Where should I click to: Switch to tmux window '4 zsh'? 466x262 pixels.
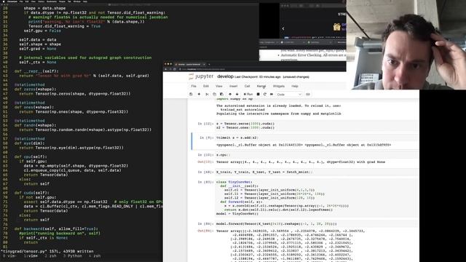[x=95, y=255]
